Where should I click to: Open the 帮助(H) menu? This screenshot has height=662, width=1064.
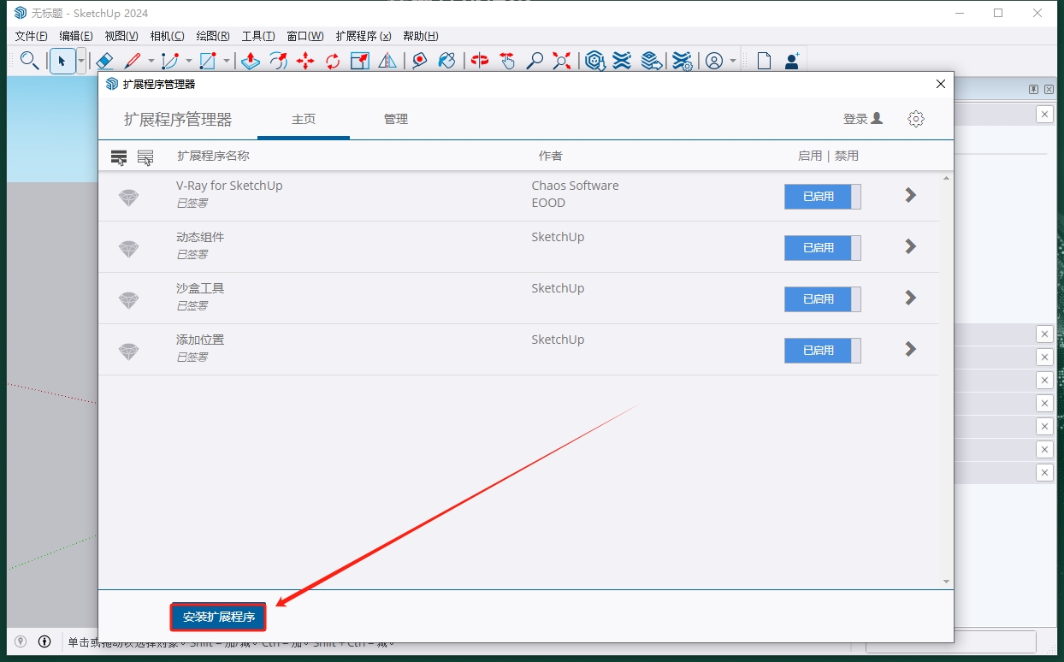(x=420, y=36)
